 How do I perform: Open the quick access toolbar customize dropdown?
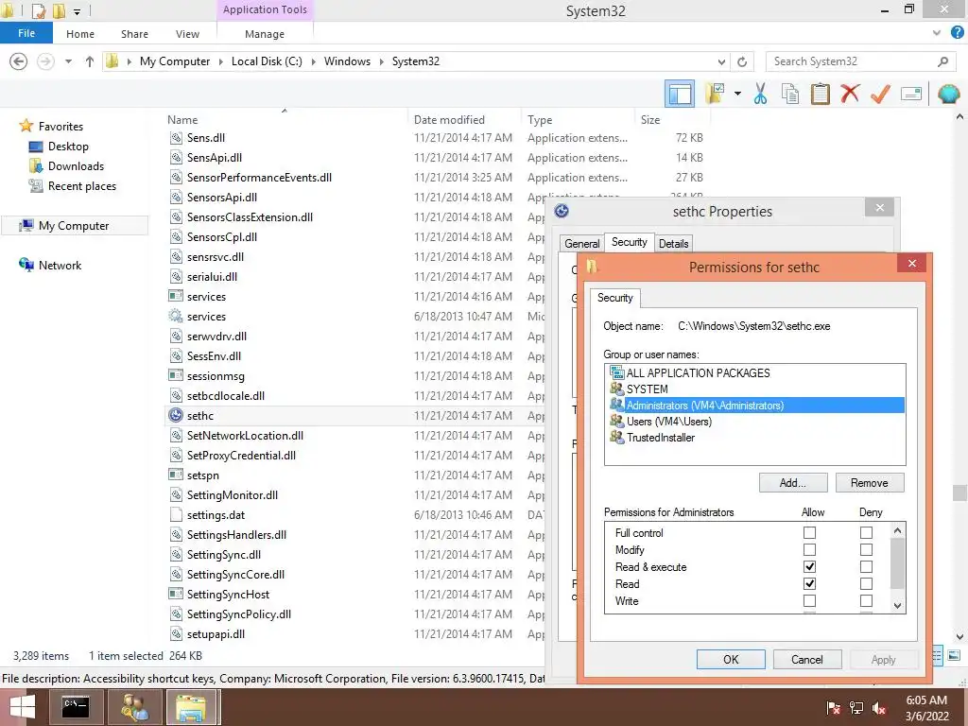pos(77,11)
